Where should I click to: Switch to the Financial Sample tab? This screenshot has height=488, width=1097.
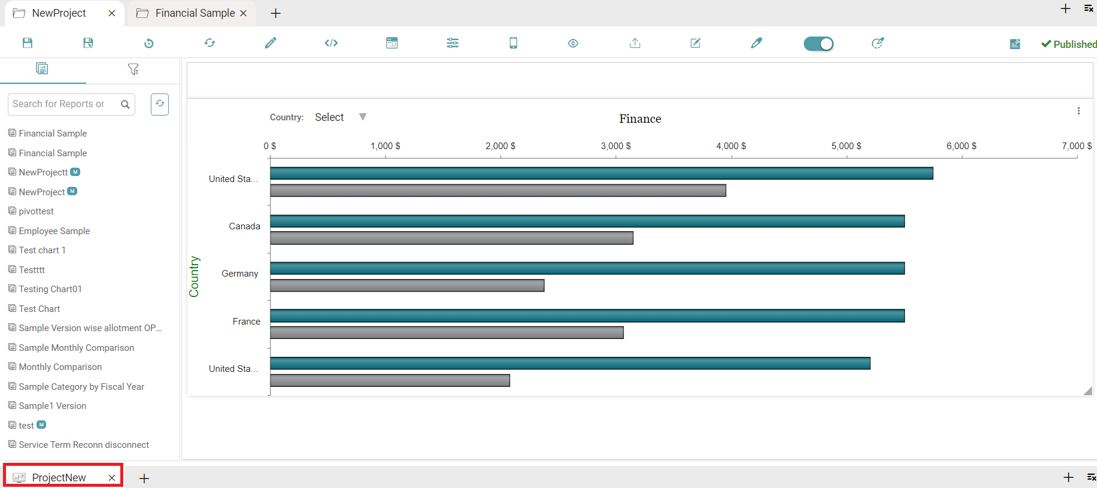coord(195,13)
